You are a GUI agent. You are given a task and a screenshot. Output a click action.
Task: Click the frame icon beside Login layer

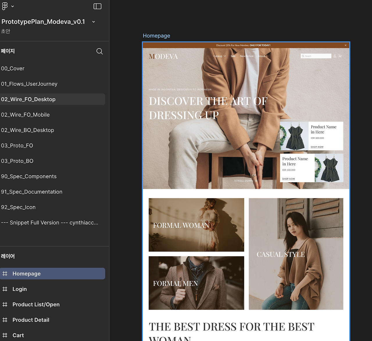(5, 289)
